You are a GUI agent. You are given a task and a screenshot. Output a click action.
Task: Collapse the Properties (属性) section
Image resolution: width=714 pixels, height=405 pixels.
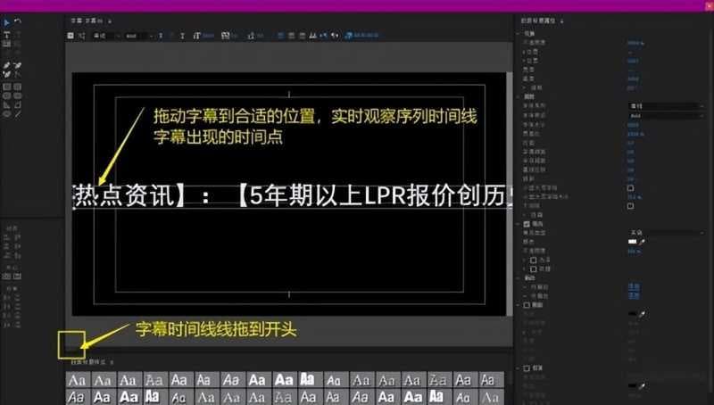point(519,97)
